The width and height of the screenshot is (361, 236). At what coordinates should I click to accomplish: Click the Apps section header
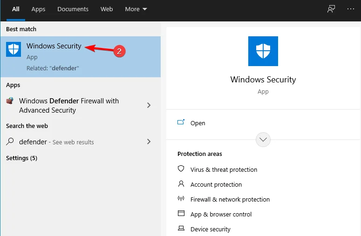click(x=13, y=85)
